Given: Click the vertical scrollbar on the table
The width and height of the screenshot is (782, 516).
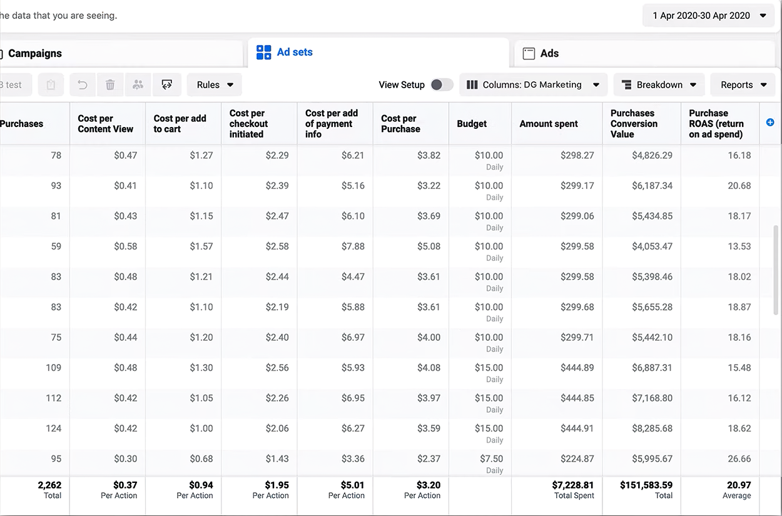Looking at the screenshot, I should [776, 269].
